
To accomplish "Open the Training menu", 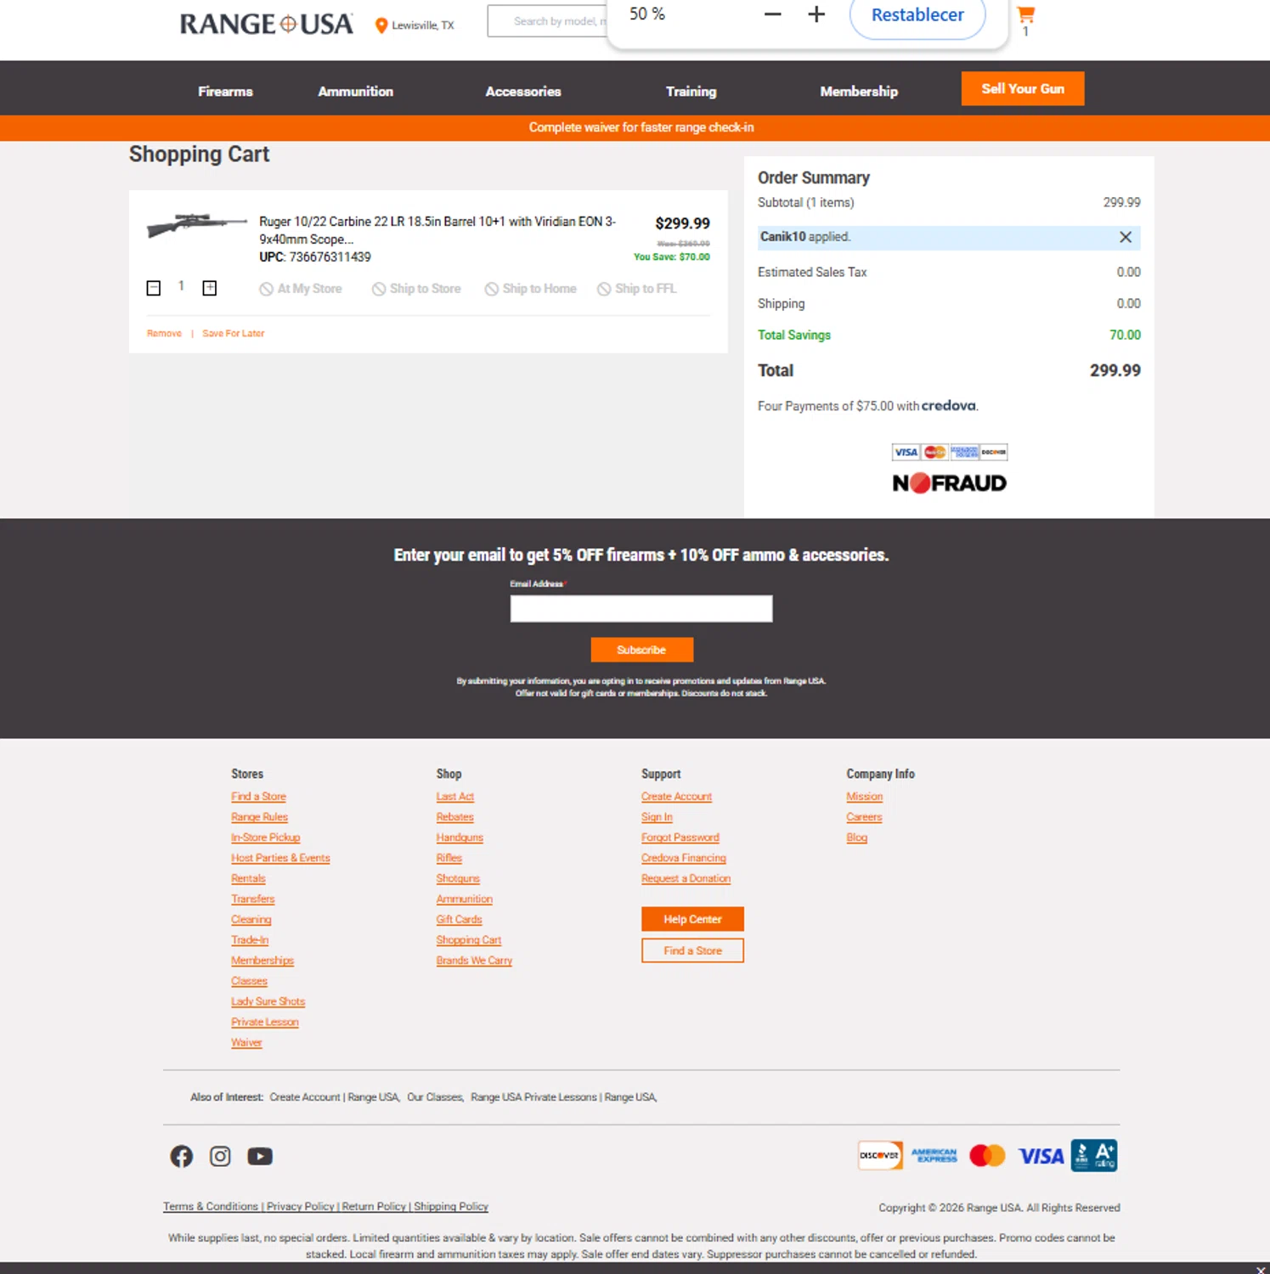I will 691,91.
